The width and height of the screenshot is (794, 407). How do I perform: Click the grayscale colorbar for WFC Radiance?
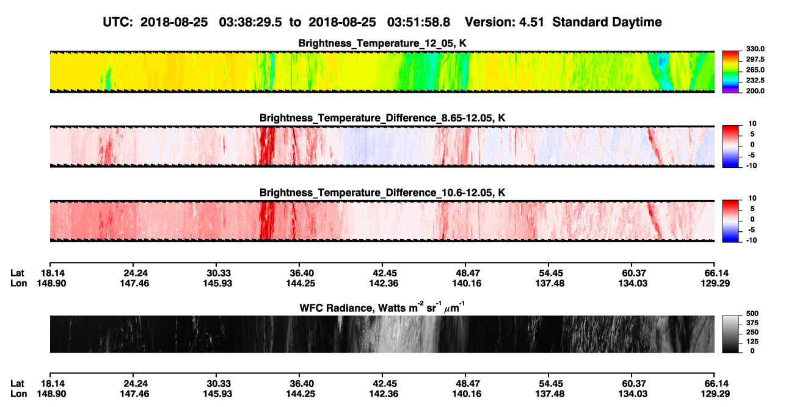(730, 334)
